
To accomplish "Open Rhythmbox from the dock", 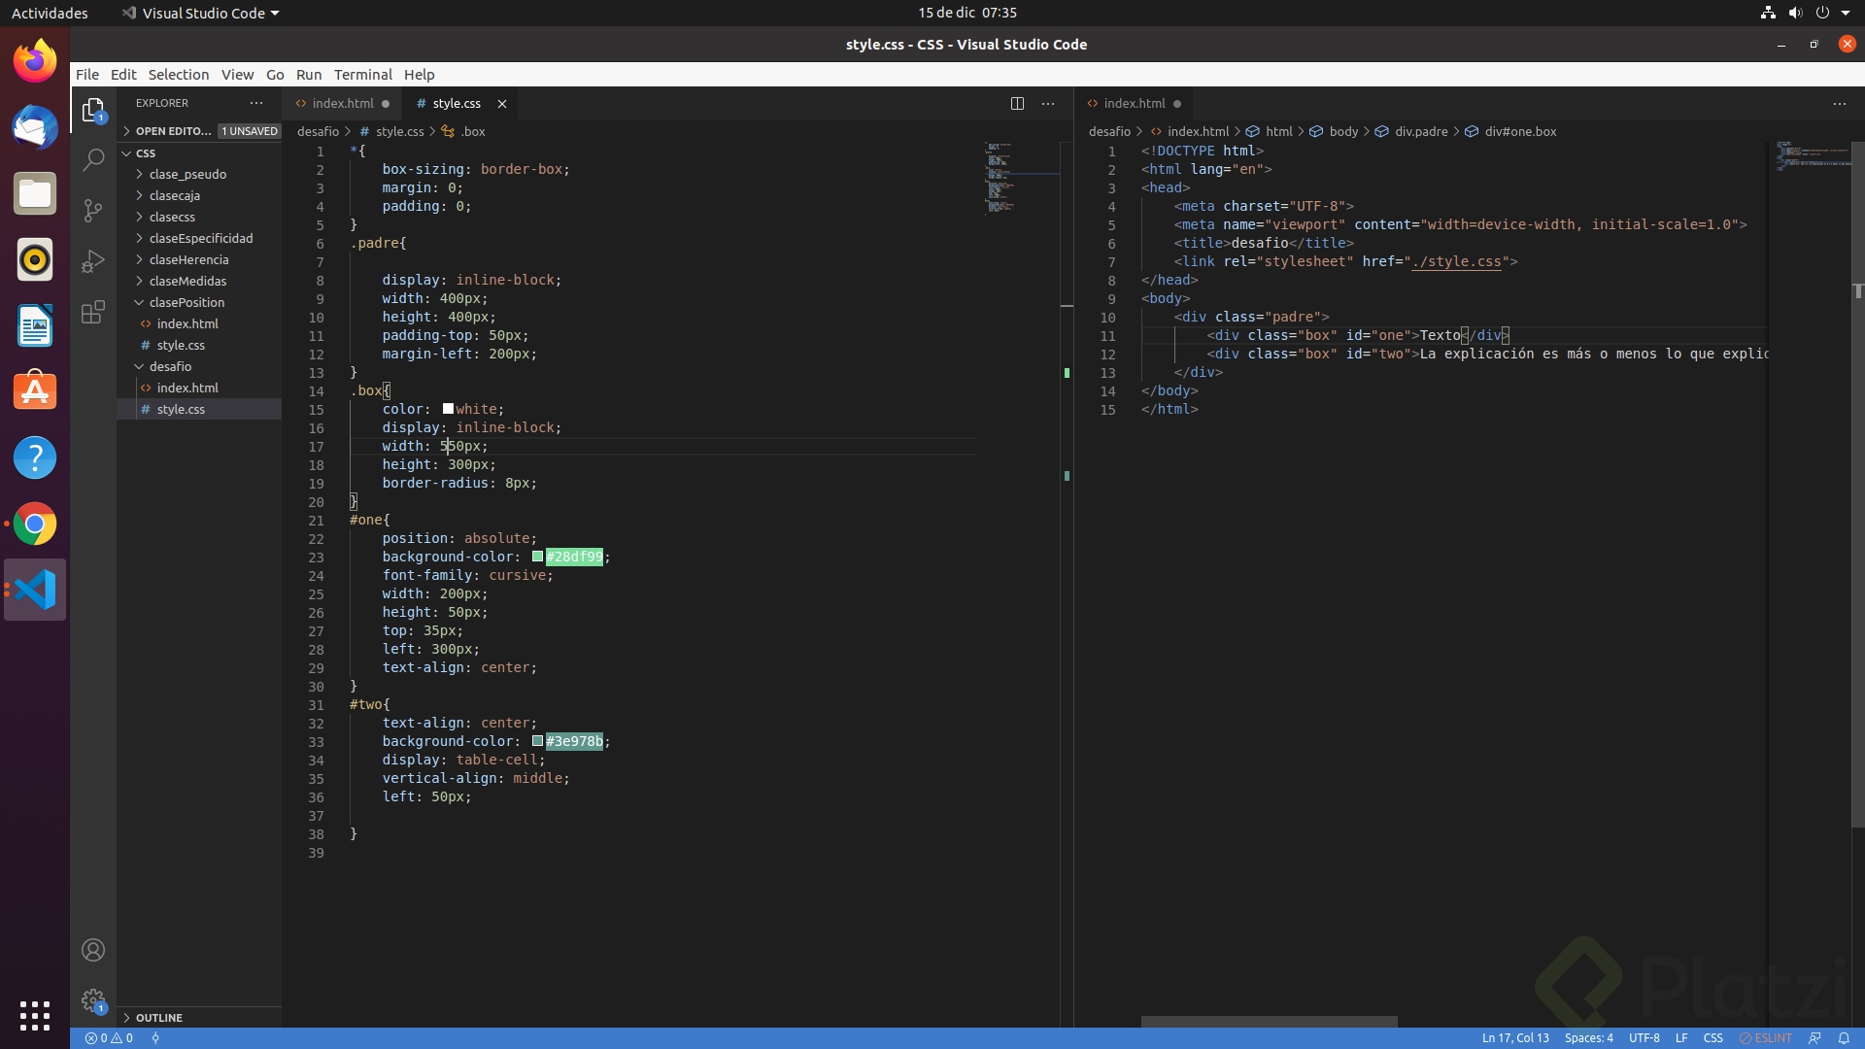I will 35,259.
